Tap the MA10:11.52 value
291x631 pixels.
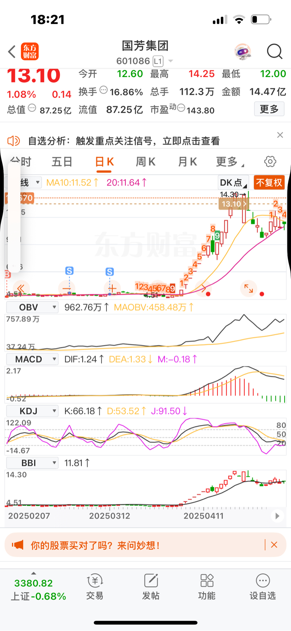72,183
